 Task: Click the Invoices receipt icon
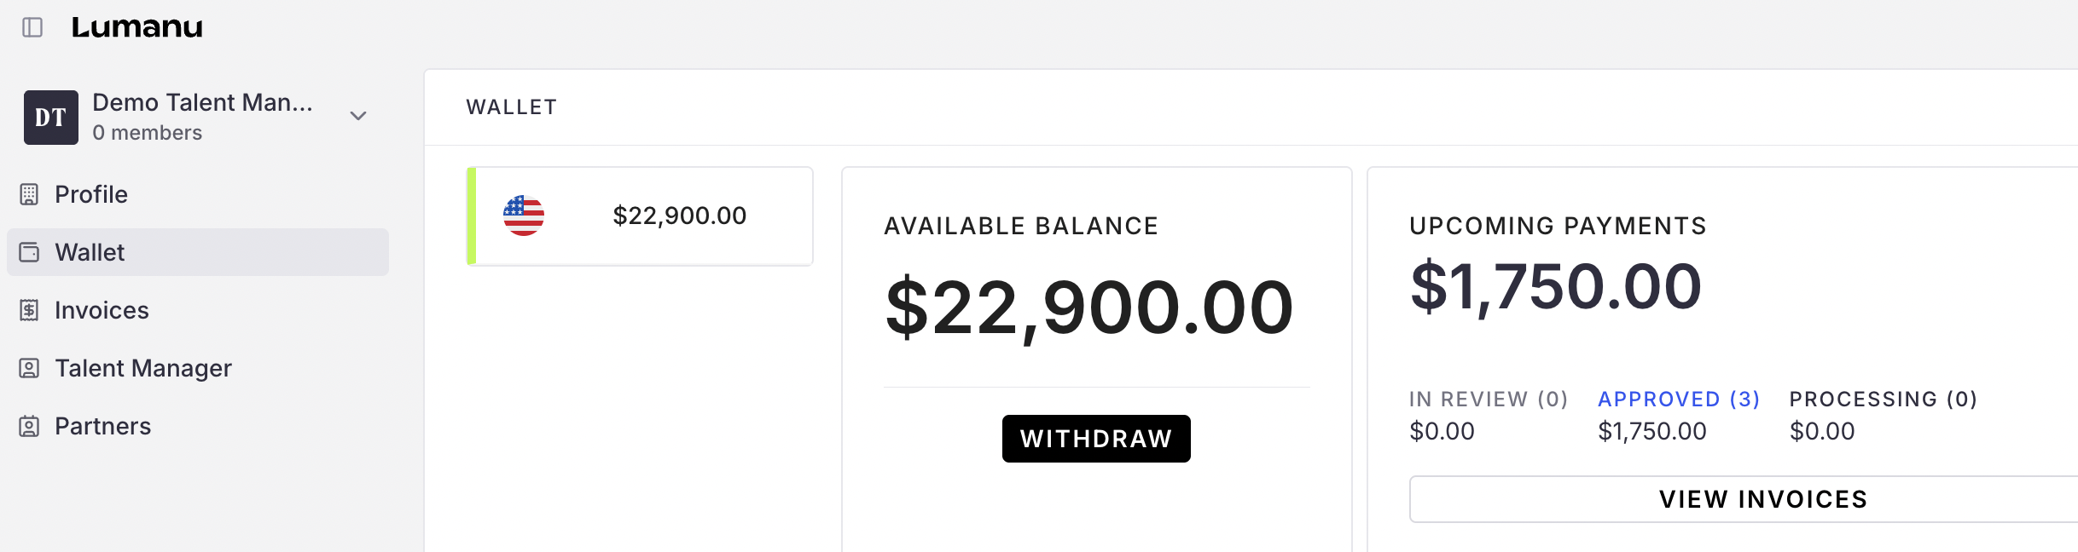coord(29,310)
